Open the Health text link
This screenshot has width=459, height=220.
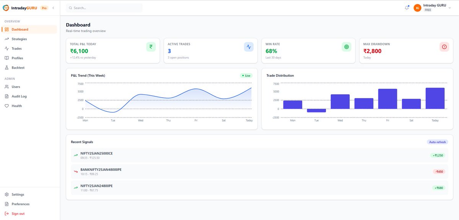click(17, 106)
